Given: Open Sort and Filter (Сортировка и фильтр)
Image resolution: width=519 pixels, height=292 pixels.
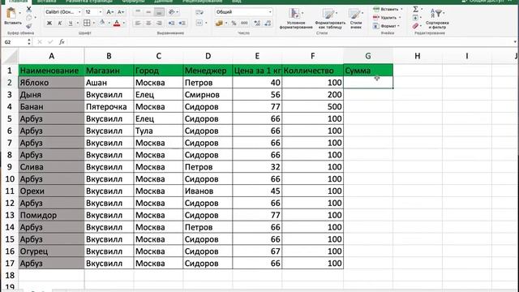Looking at the screenshot, I should coord(437,19).
